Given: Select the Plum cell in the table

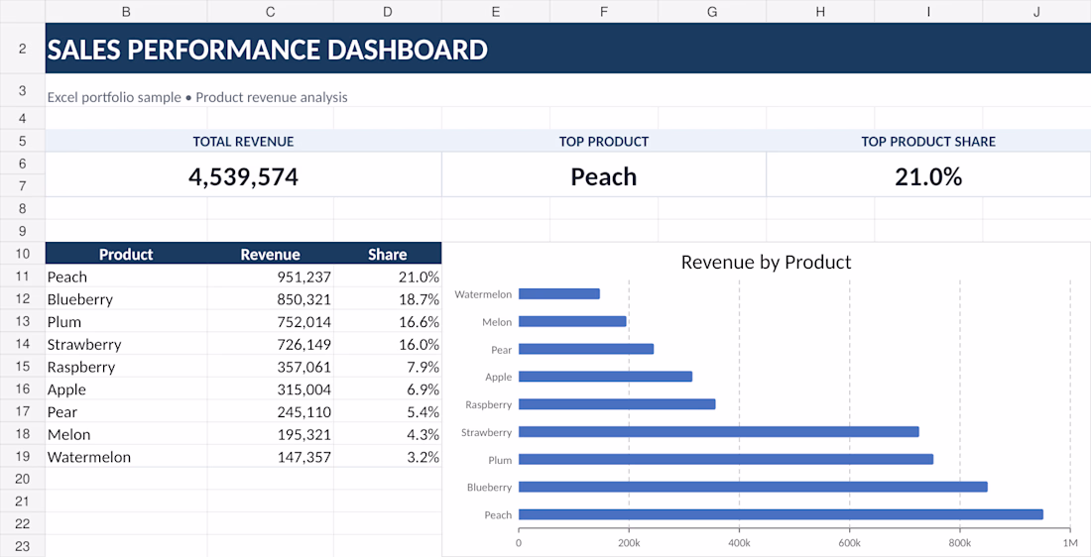Looking at the screenshot, I should coord(126,321).
